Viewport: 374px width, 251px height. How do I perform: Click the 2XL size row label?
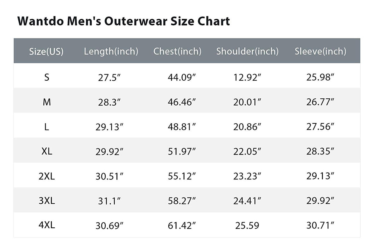click(x=46, y=176)
